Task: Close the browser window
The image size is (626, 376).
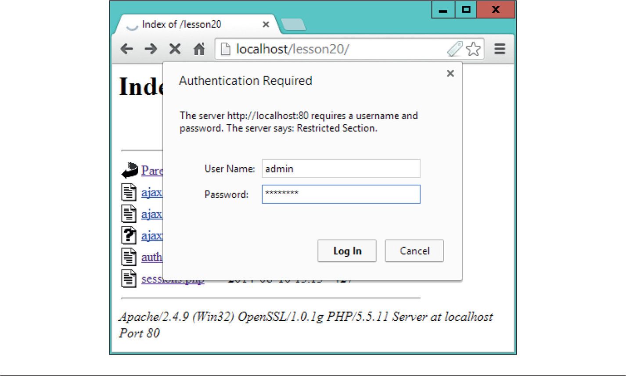Action: [496, 10]
